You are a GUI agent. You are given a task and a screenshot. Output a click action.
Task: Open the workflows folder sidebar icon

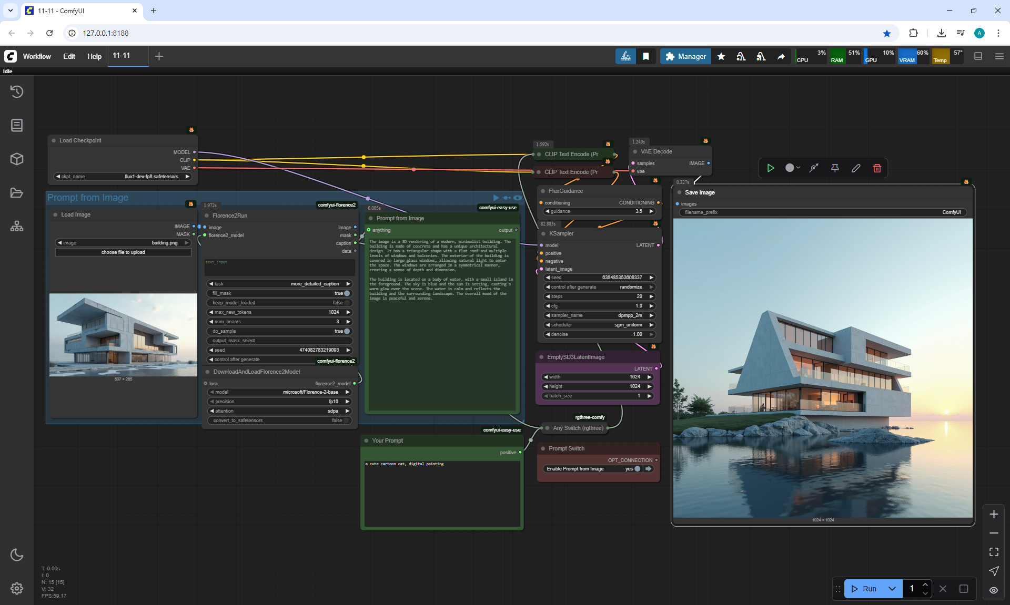17,192
